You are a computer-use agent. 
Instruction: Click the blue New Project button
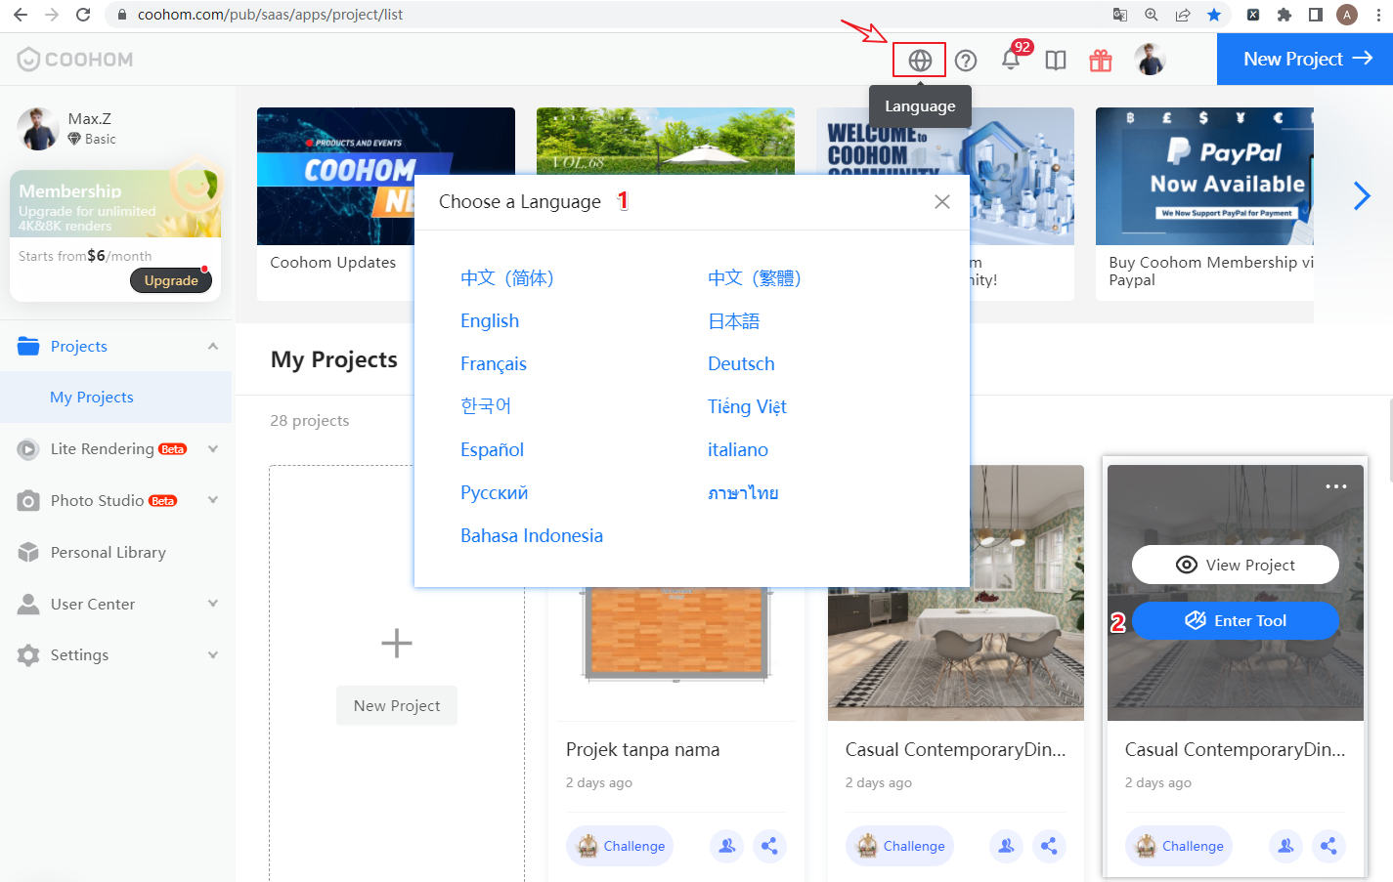pyautogui.click(x=1305, y=60)
